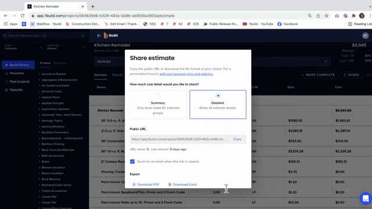This screenshot has width=372, height=209.
Task: Download the estimate as Excel
Action: [x=183, y=185]
